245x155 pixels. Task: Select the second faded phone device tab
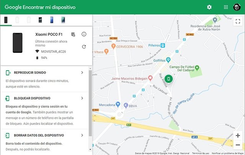coord(17,20)
